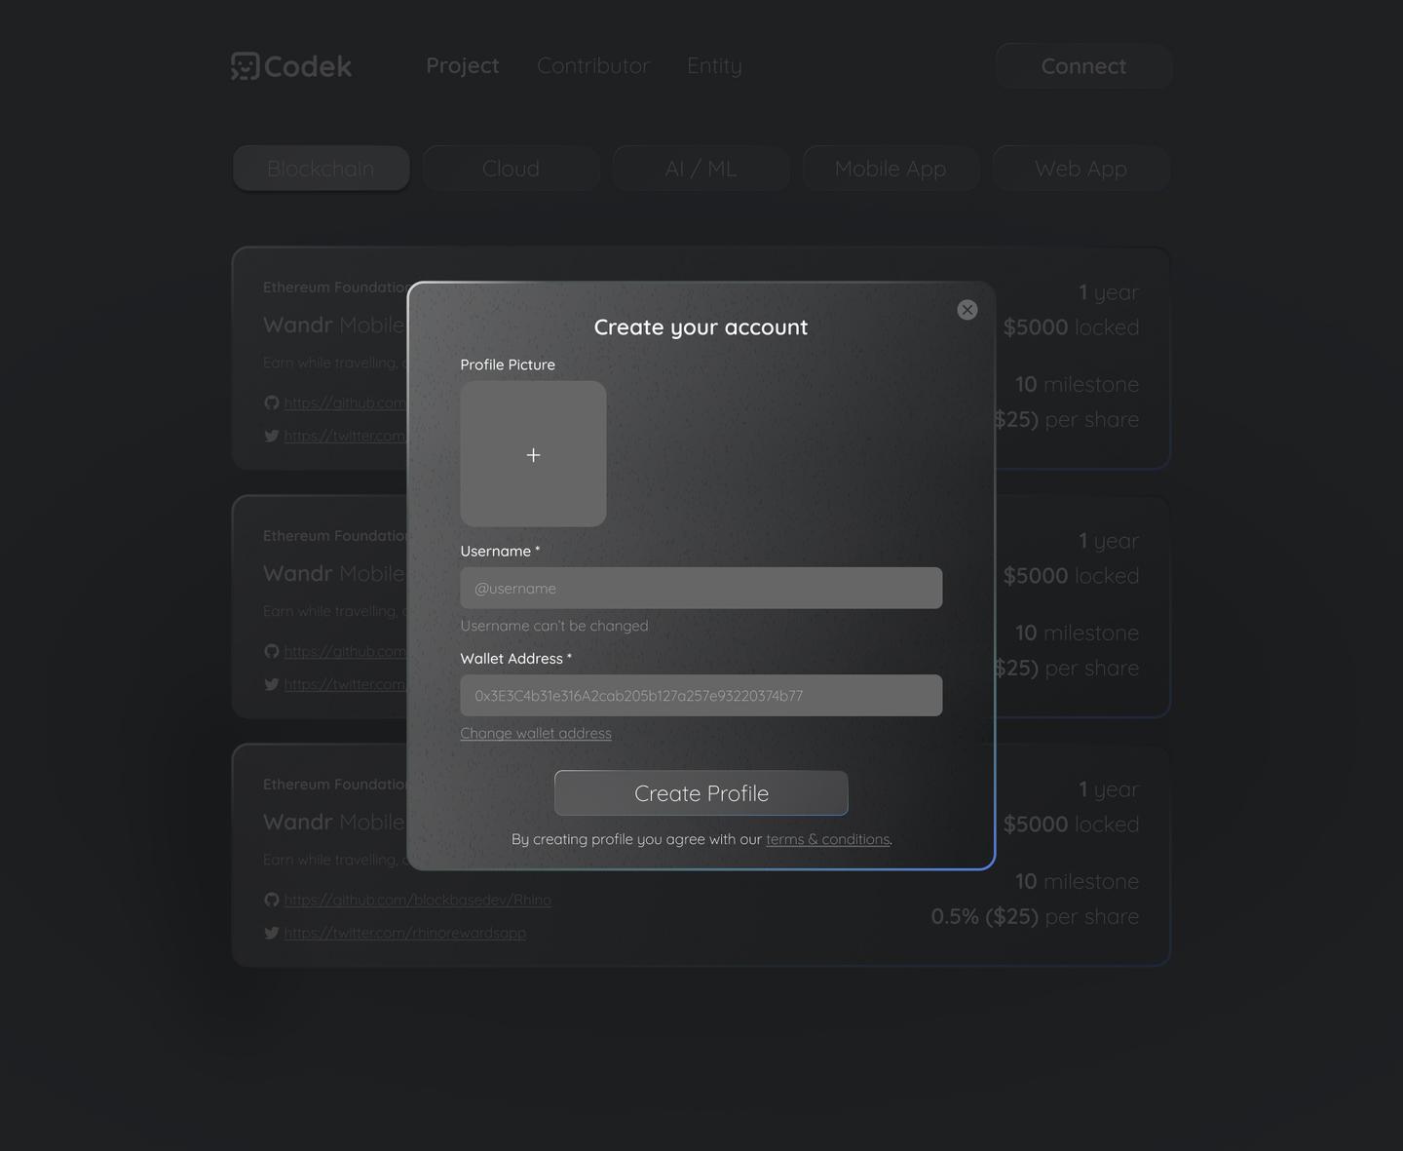
Task: Click the Connect button
Action: 1083,66
